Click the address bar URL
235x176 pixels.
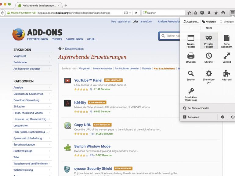[74, 13]
